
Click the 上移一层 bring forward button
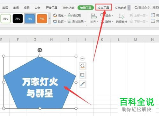pyautogui.click(x=137, y=16)
